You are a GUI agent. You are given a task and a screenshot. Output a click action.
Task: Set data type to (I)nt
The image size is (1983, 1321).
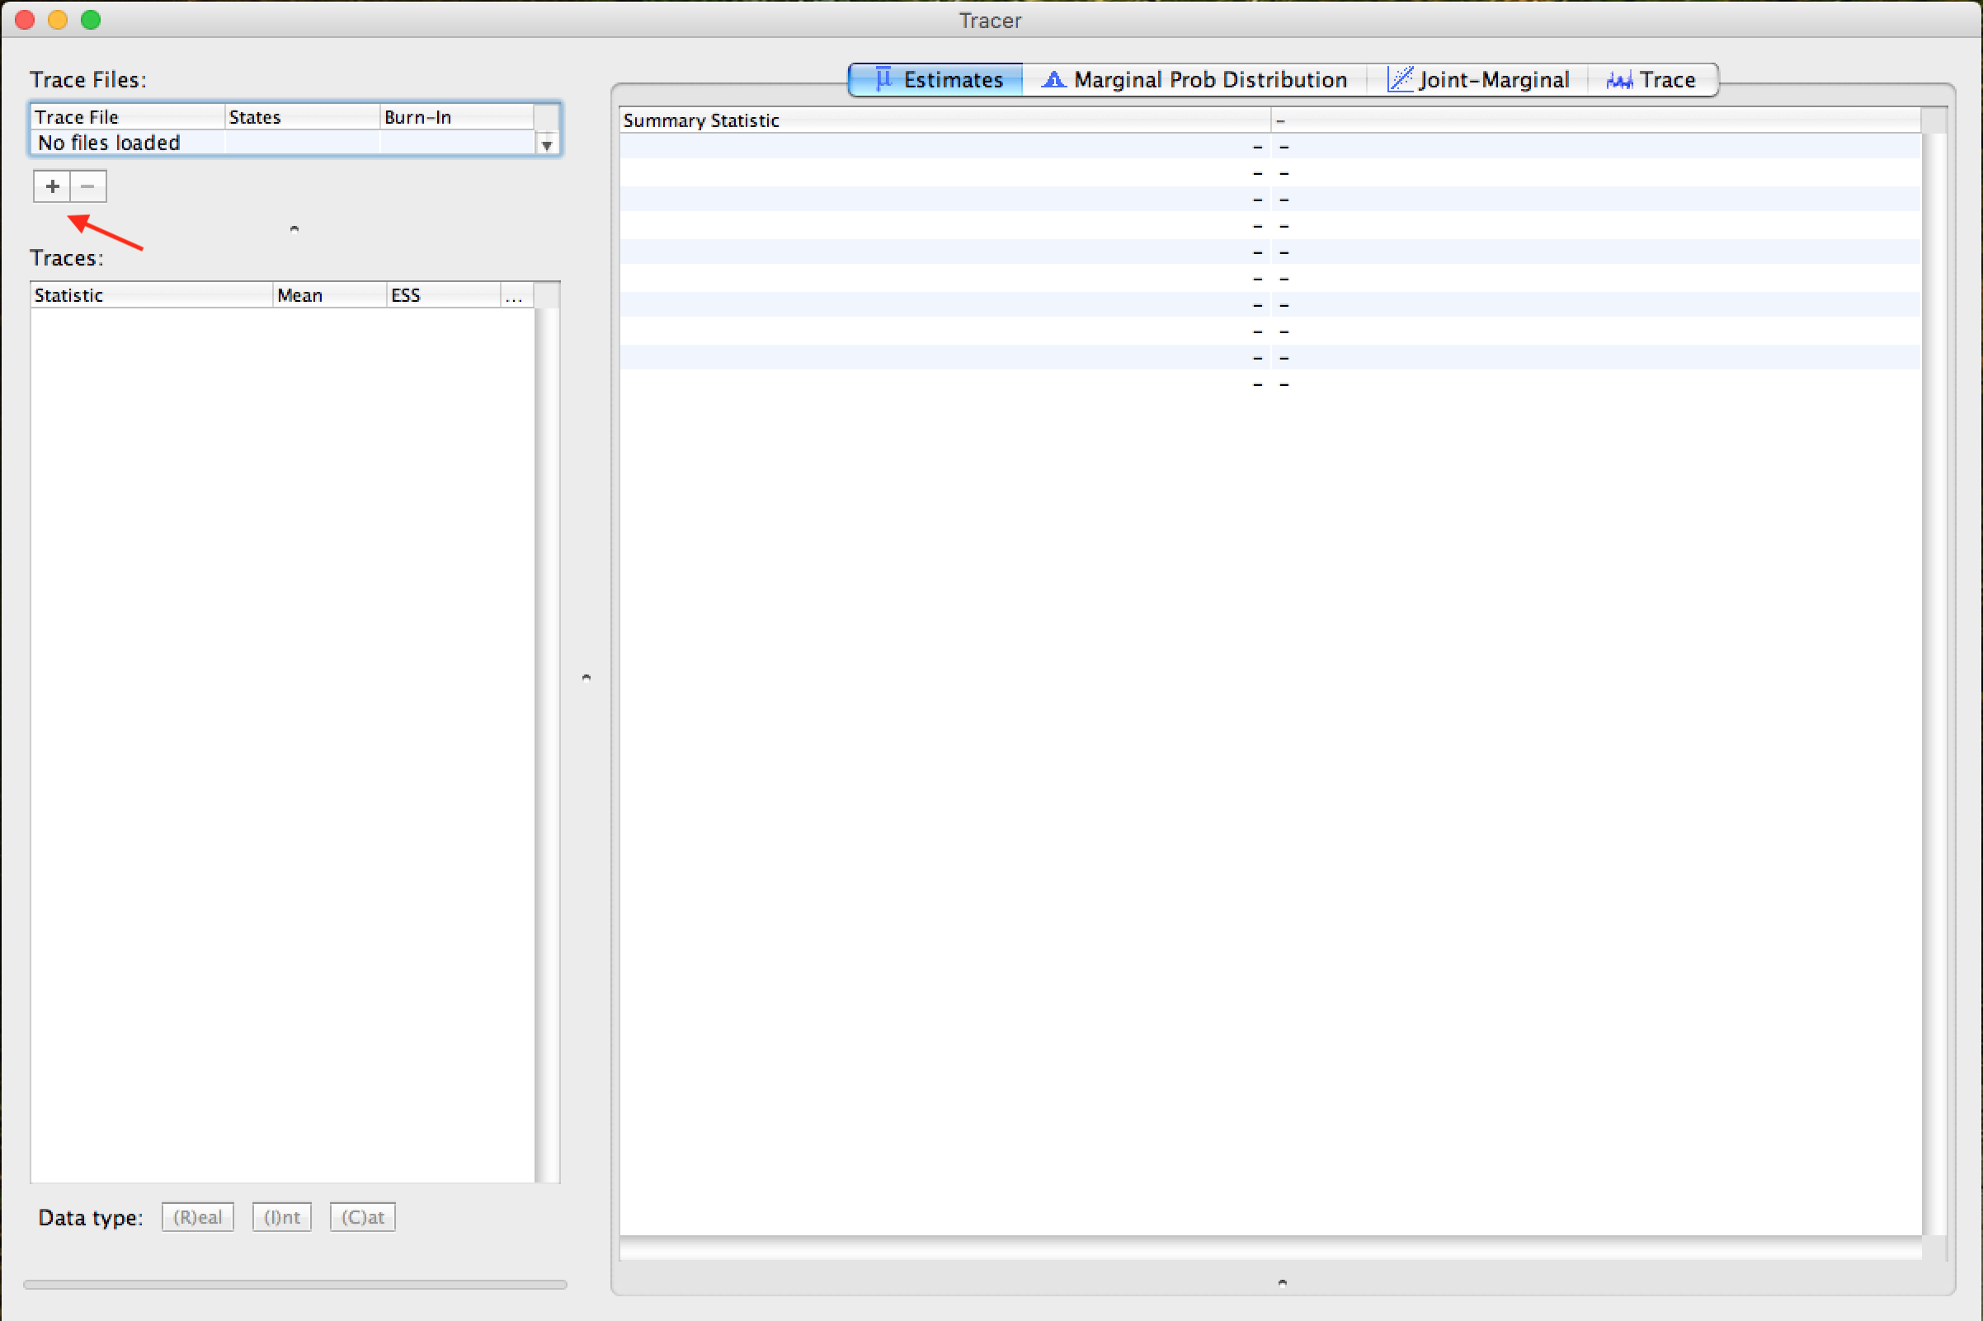(281, 1217)
